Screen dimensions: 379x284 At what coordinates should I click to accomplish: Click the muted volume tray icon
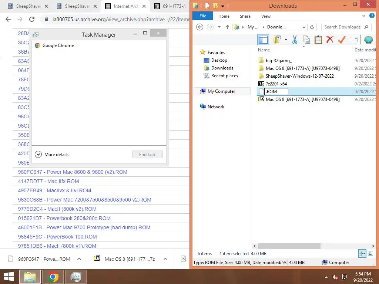(x=335, y=277)
